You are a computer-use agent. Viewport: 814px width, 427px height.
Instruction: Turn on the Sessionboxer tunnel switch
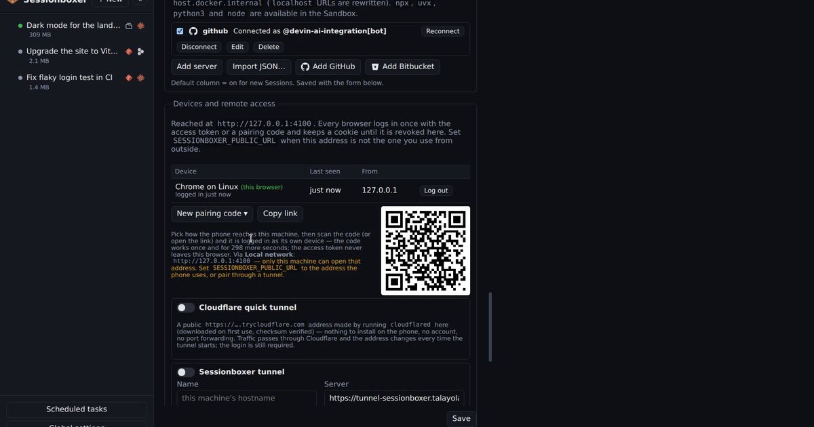point(186,372)
